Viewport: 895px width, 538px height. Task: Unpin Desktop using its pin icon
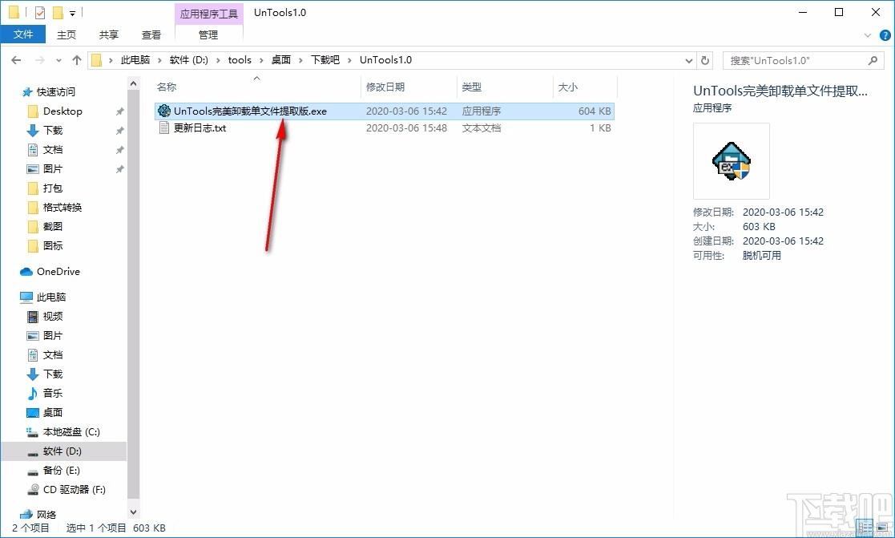119,111
